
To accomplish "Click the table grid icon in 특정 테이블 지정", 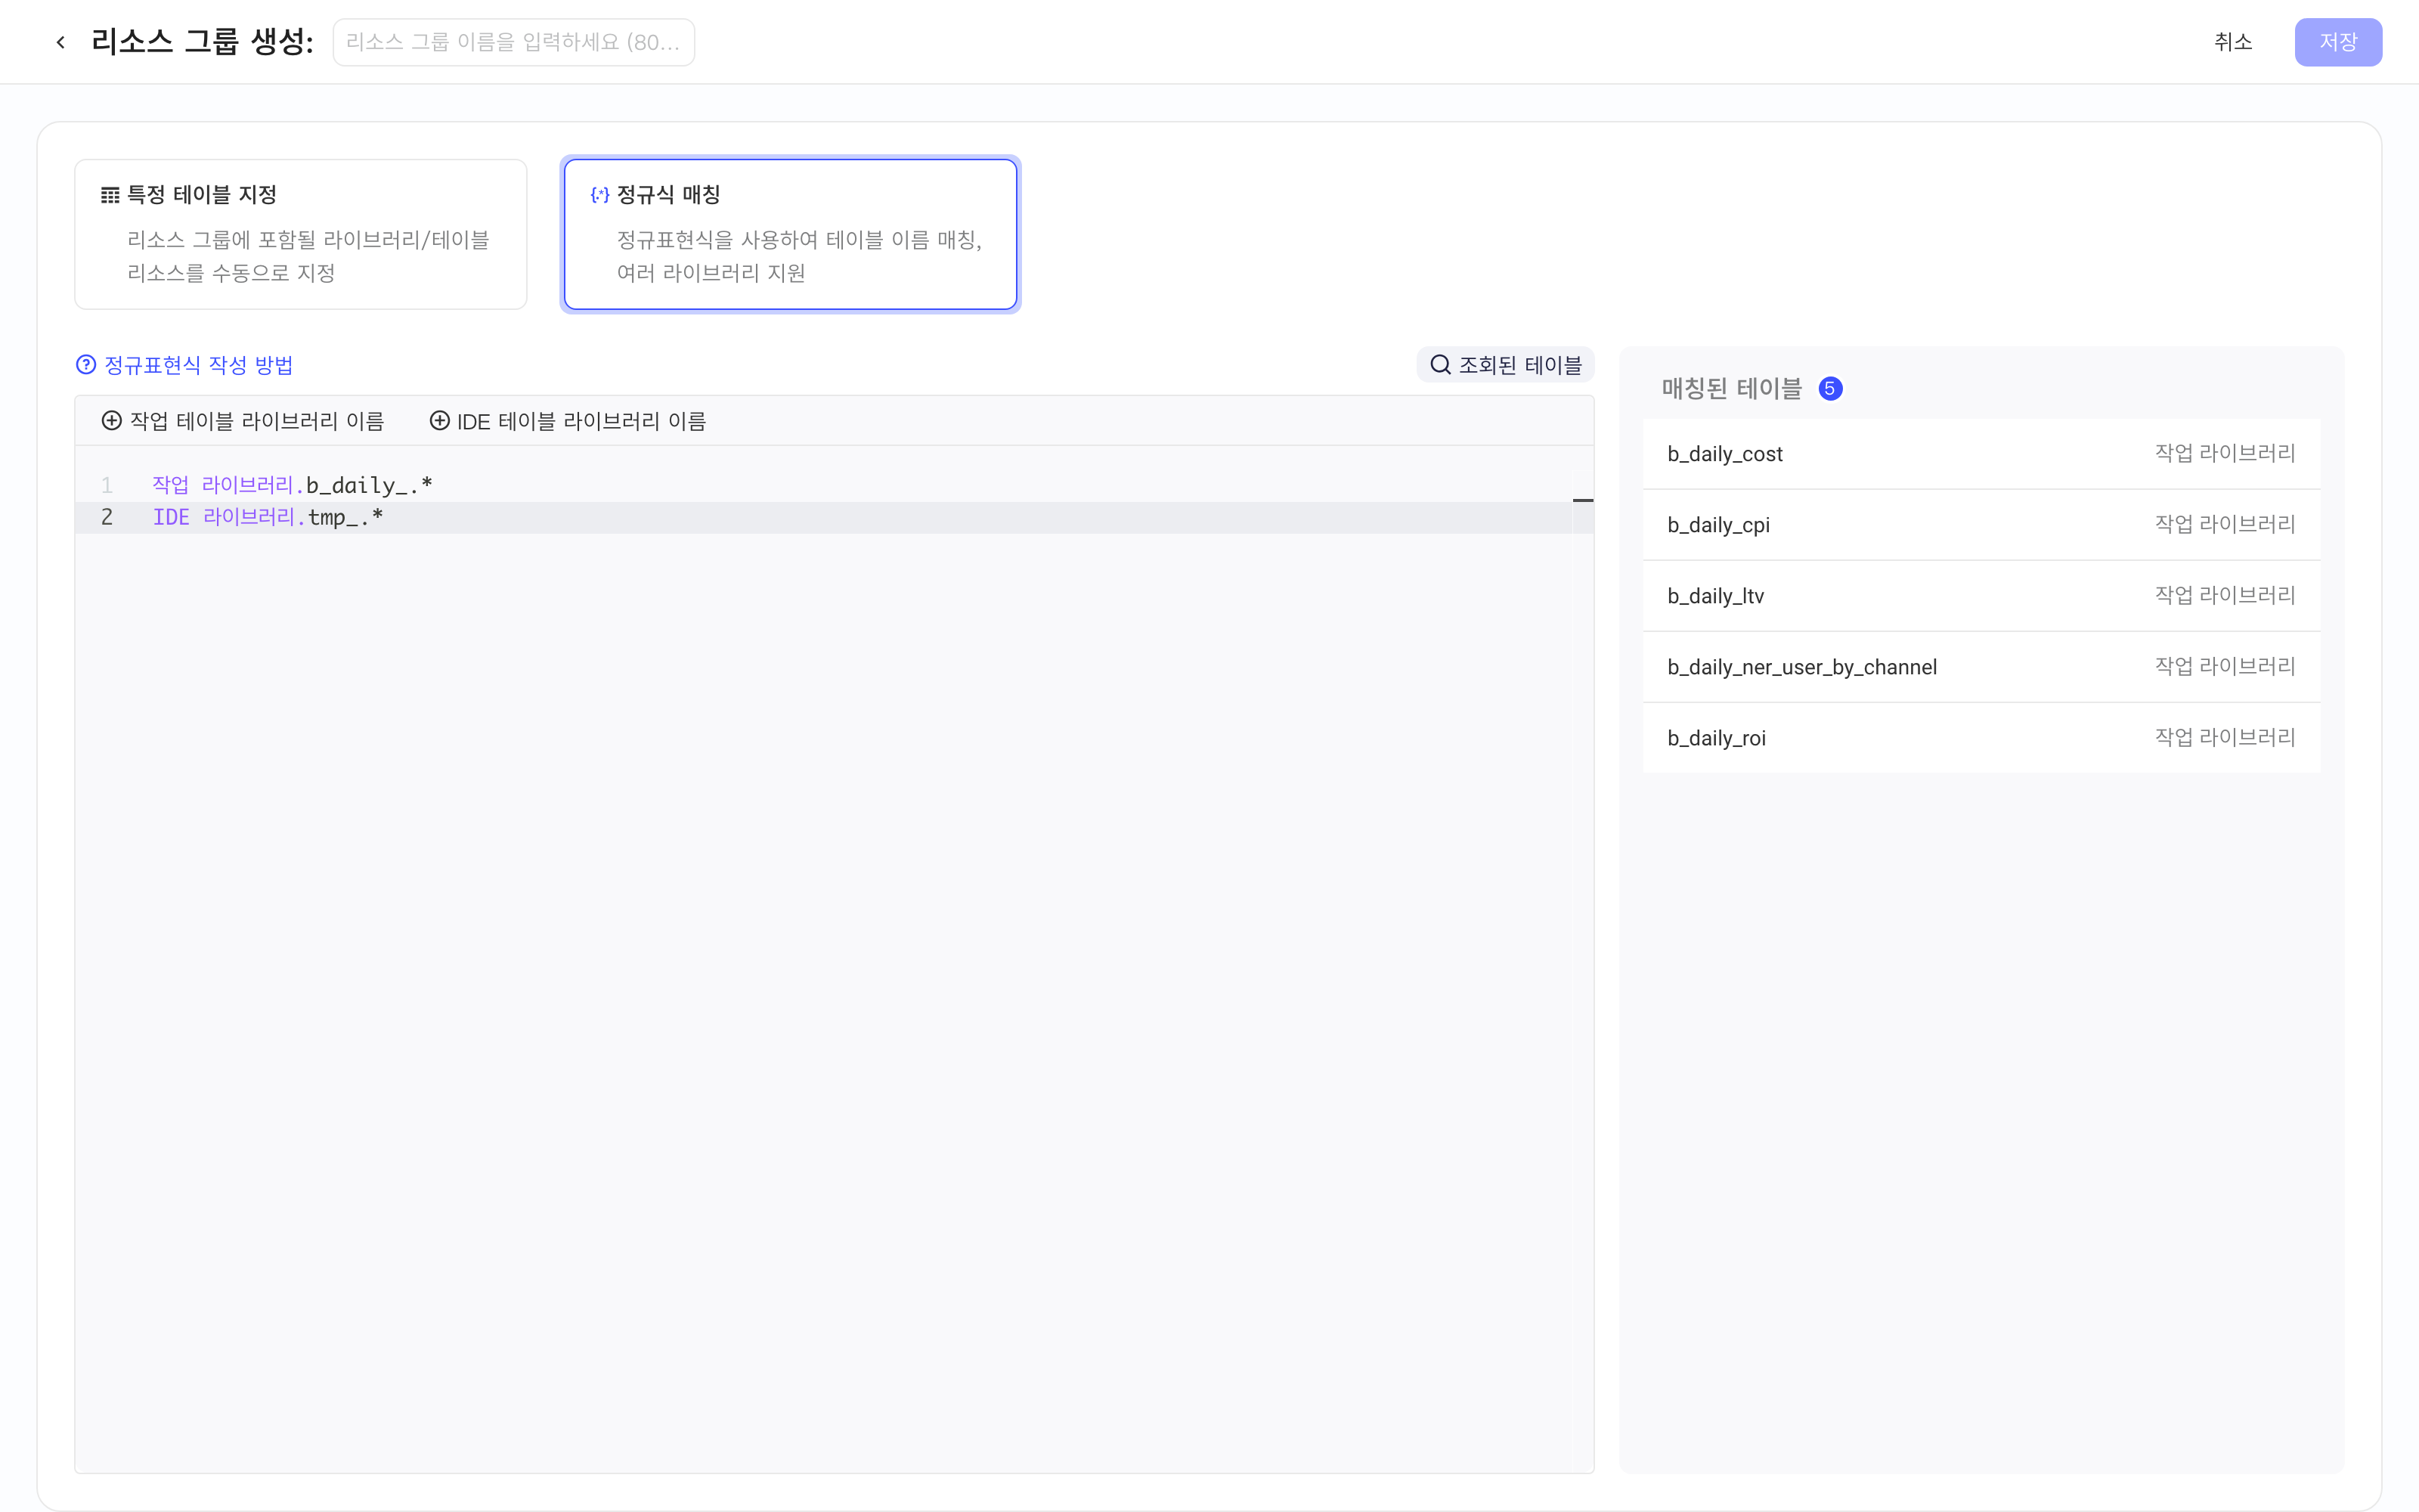I will pos(110,195).
